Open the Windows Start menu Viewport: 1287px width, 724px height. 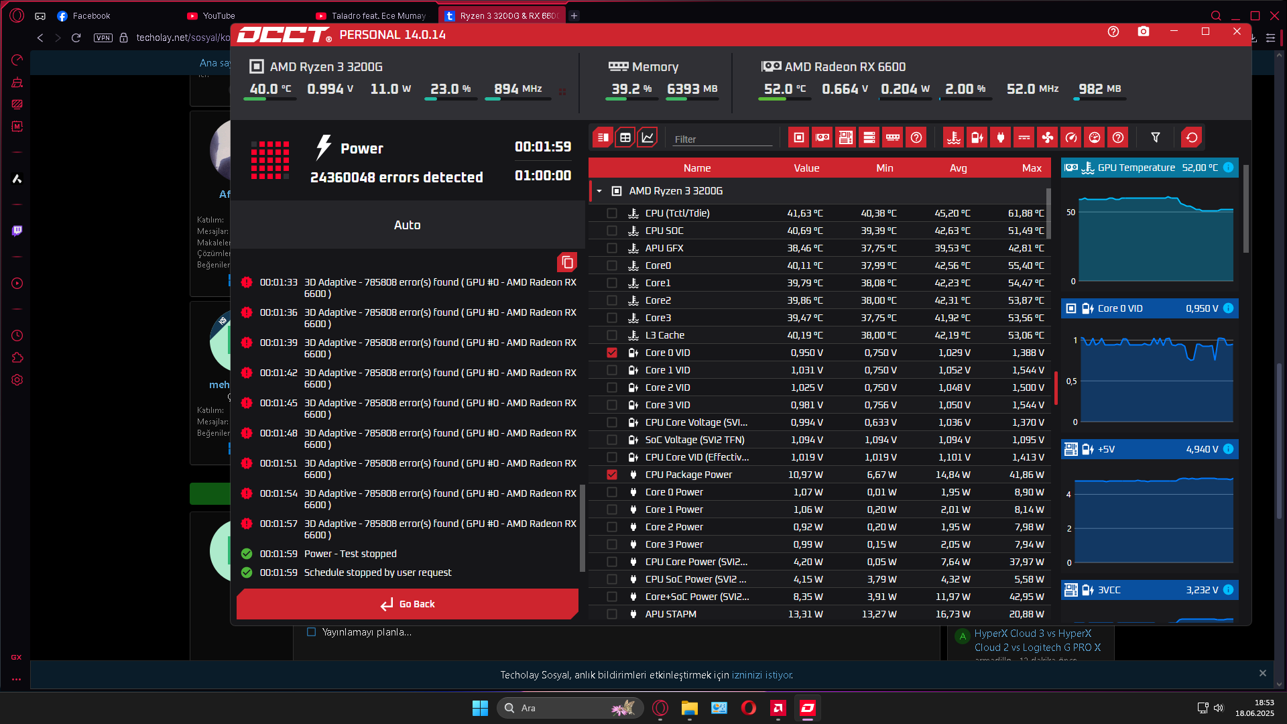click(x=480, y=708)
